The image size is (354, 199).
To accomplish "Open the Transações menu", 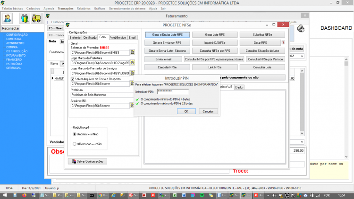I will [66, 8].
